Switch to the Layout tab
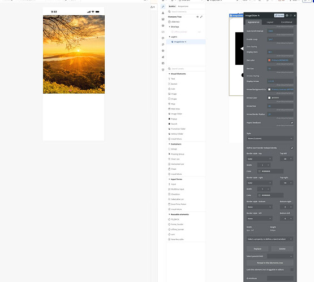Image resolution: width=314 pixels, height=282 pixels. (x=270, y=22)
